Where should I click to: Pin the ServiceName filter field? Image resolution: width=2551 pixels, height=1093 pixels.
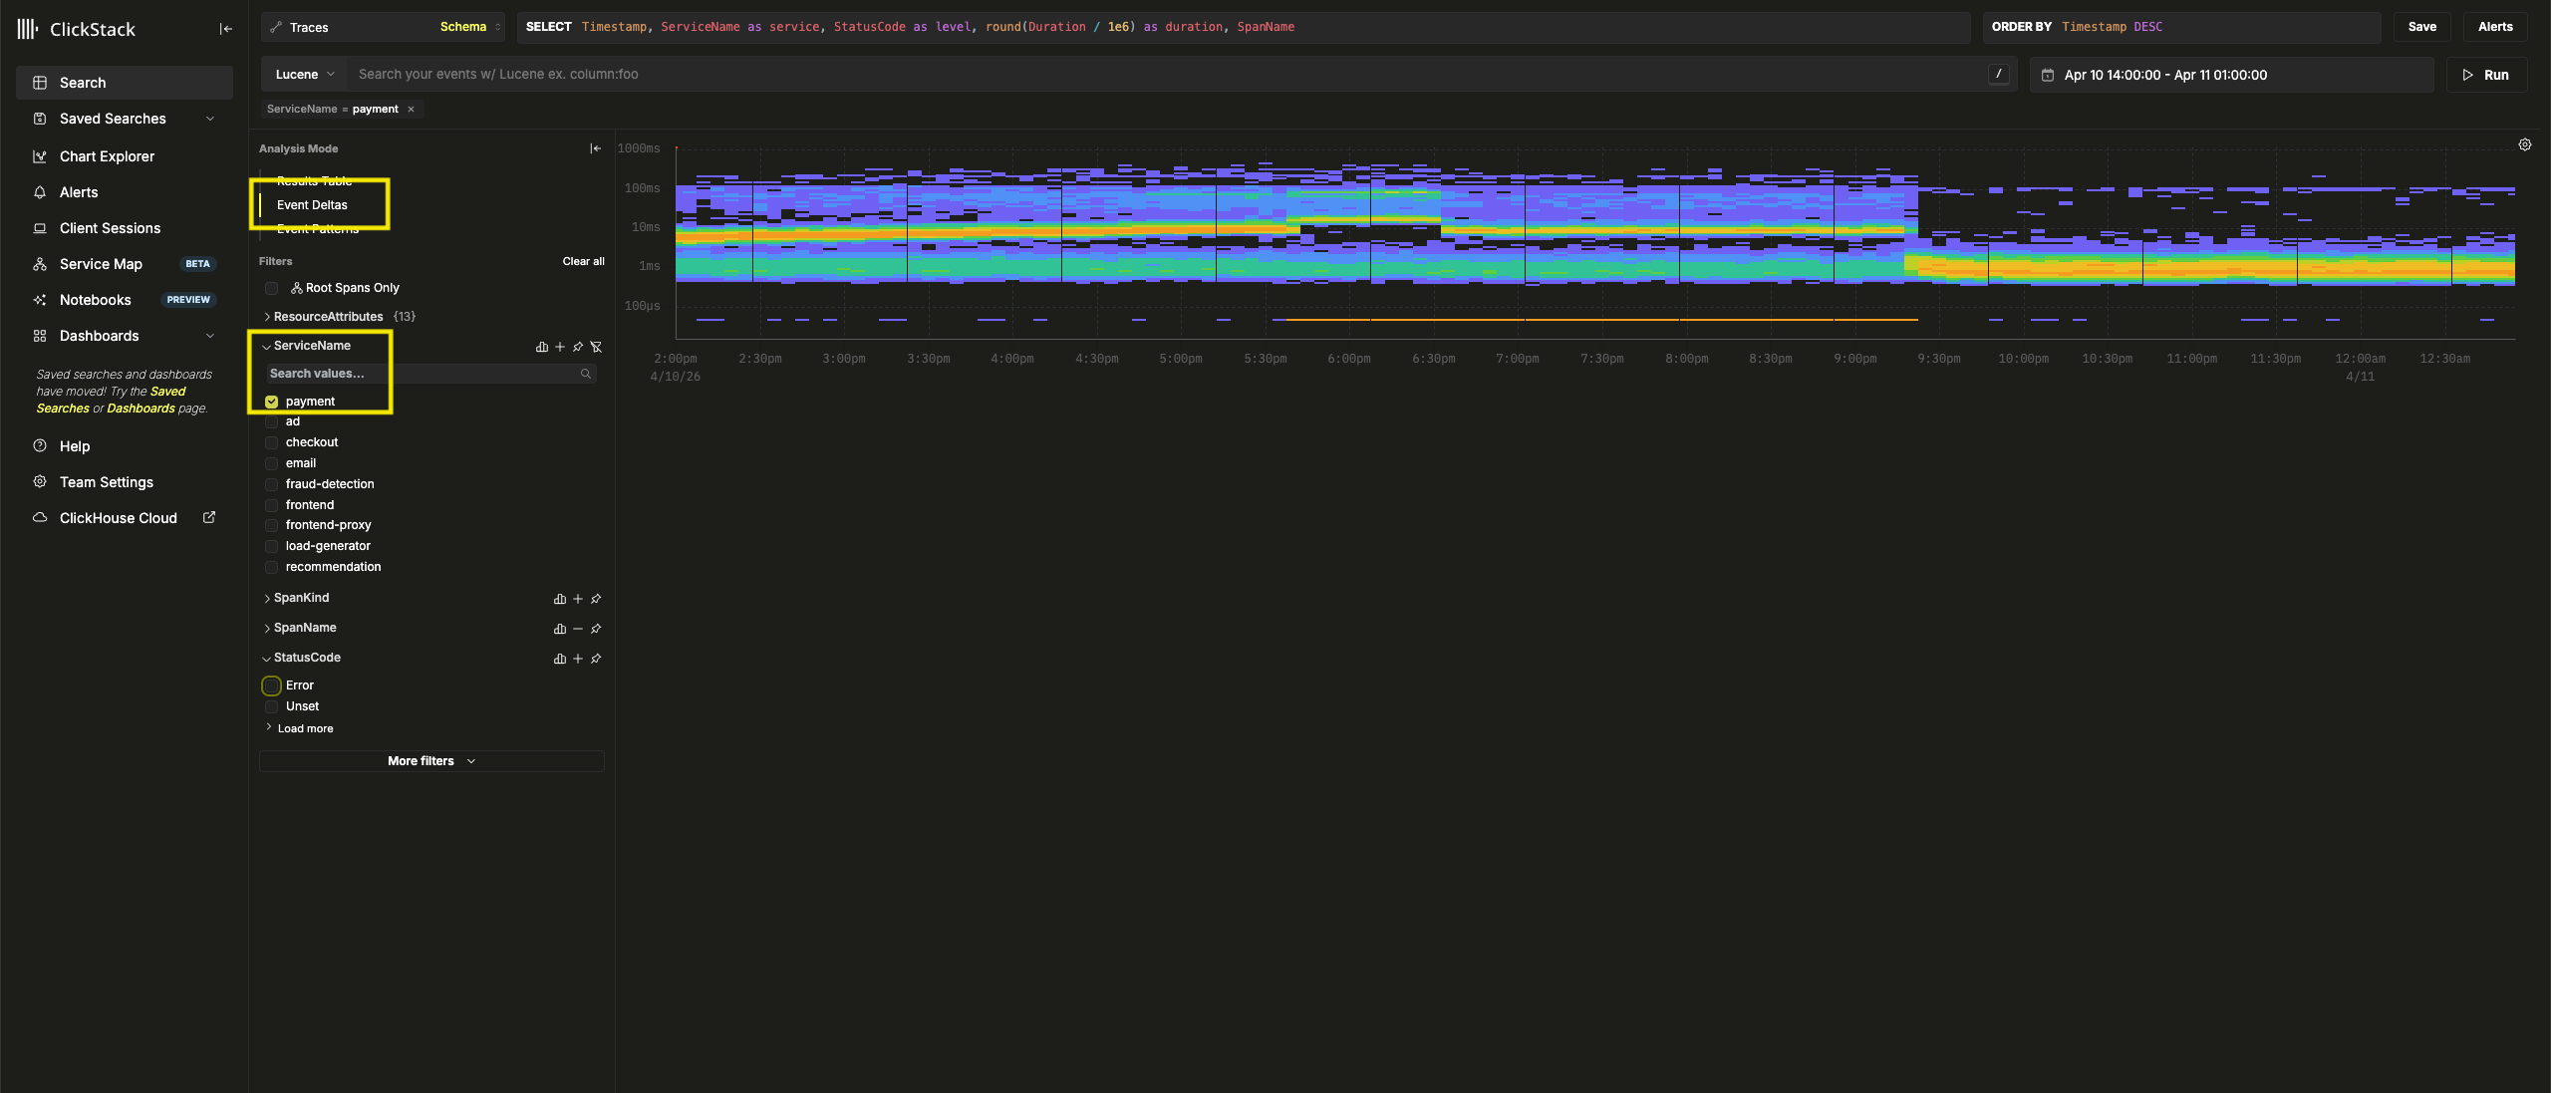click(x=578, y=347)
